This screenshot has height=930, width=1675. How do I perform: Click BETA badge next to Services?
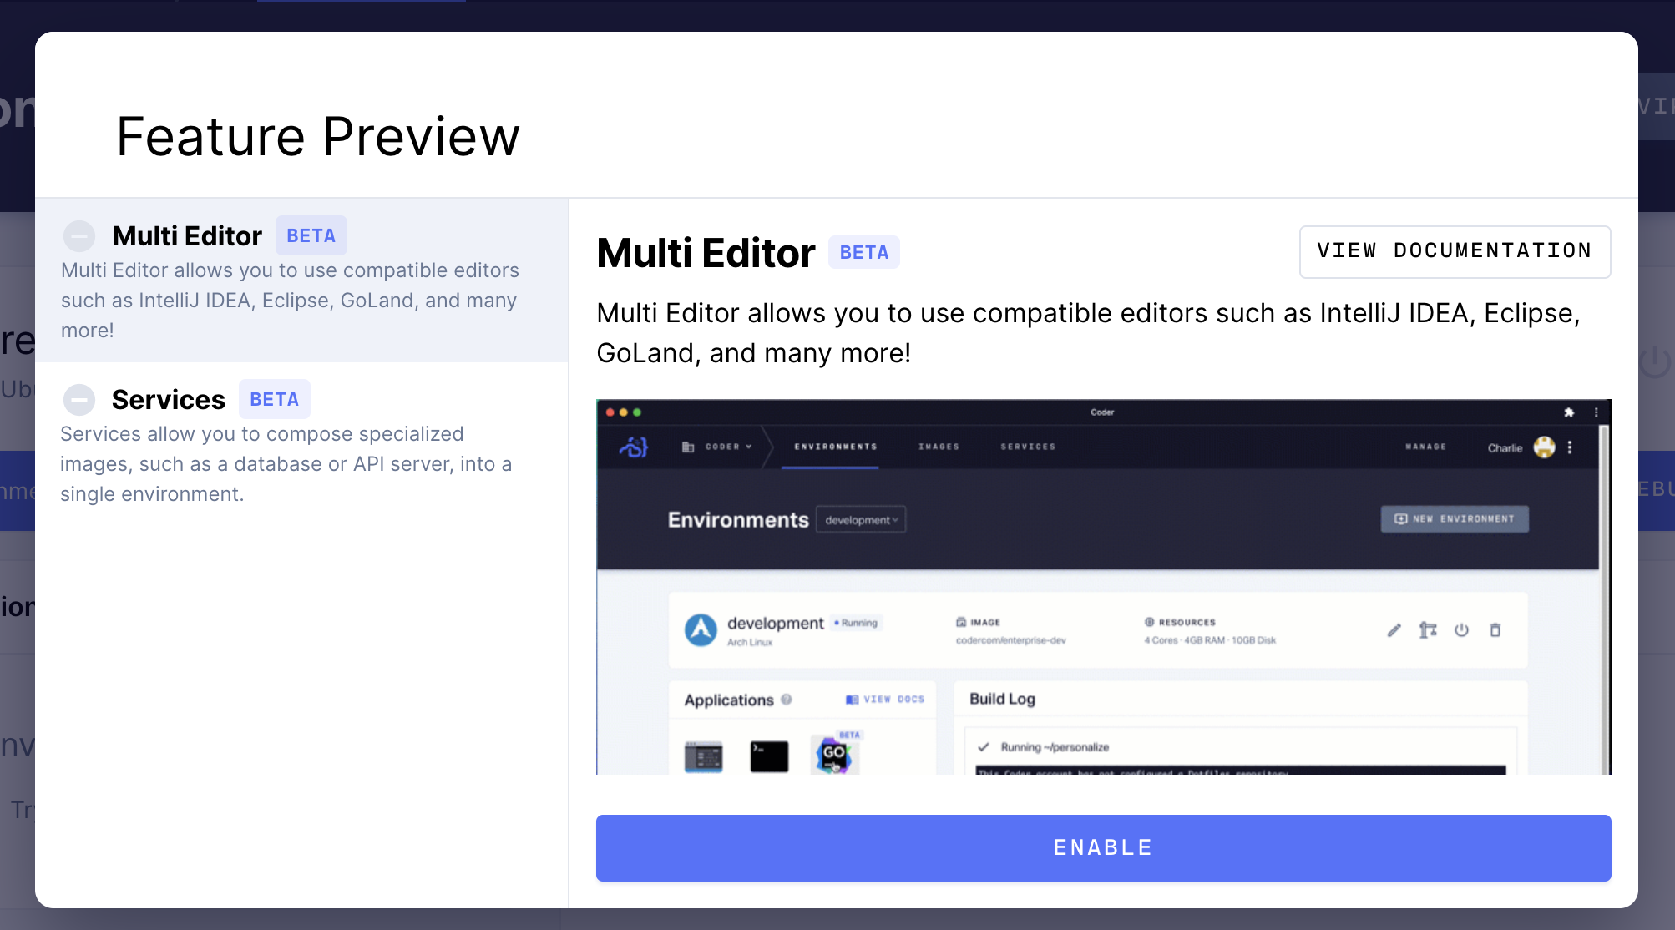275,399
